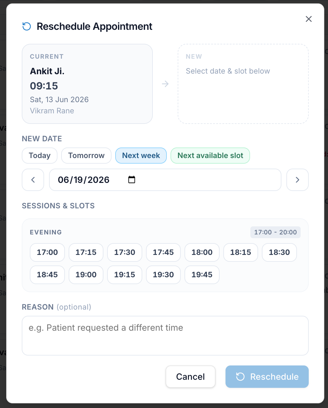Select the 19:15 time slot
This screenshot has height=408, width=328.
125,275
